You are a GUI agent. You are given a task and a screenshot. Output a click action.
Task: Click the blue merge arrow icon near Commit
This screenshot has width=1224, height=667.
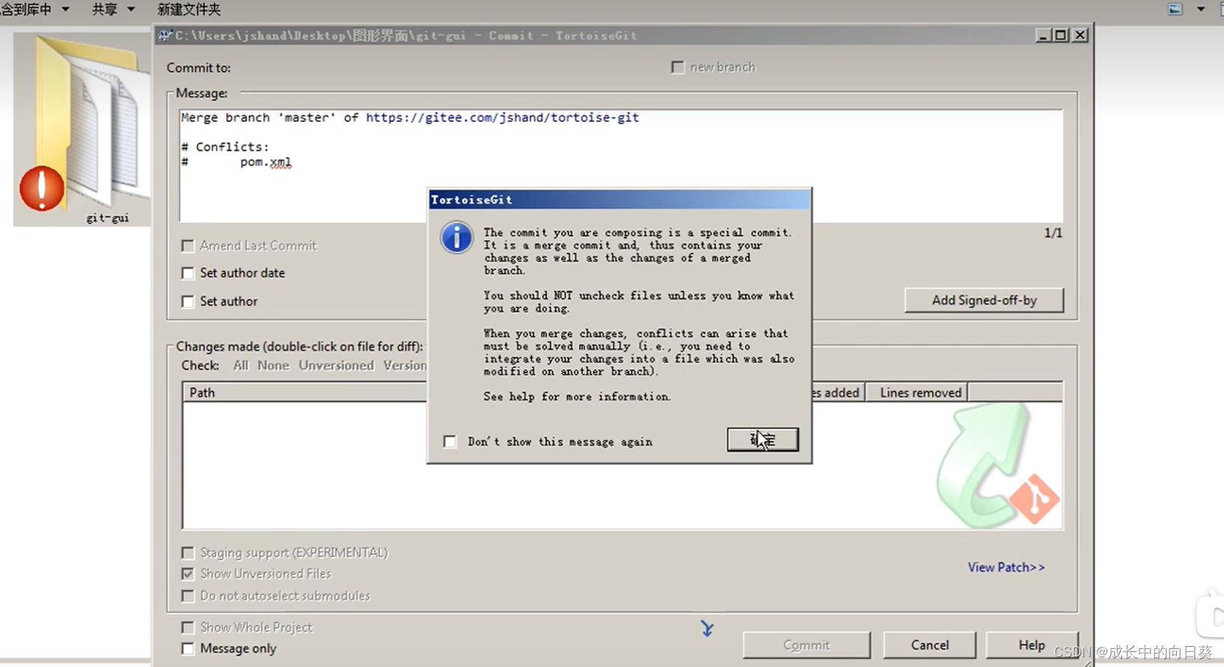point(707,628)
